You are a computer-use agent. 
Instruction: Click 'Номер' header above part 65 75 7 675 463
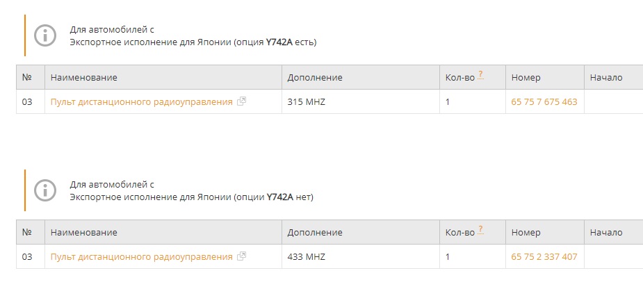(526, 78)
